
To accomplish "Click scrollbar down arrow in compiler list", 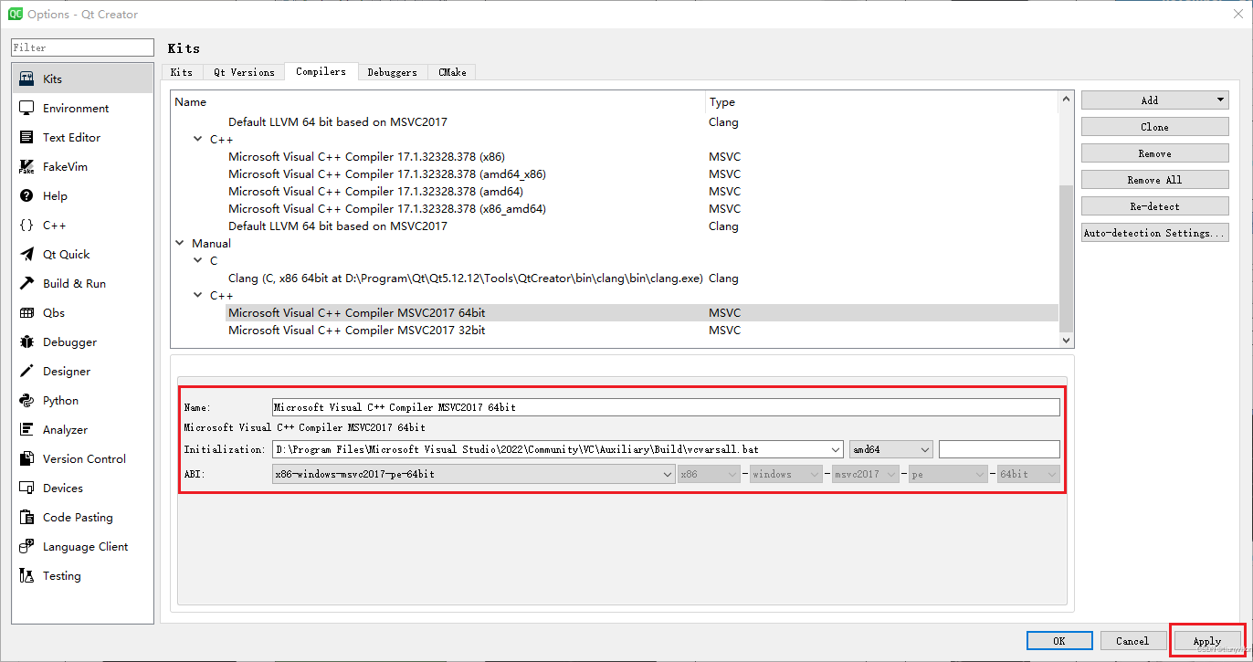I will point(1066,341).
